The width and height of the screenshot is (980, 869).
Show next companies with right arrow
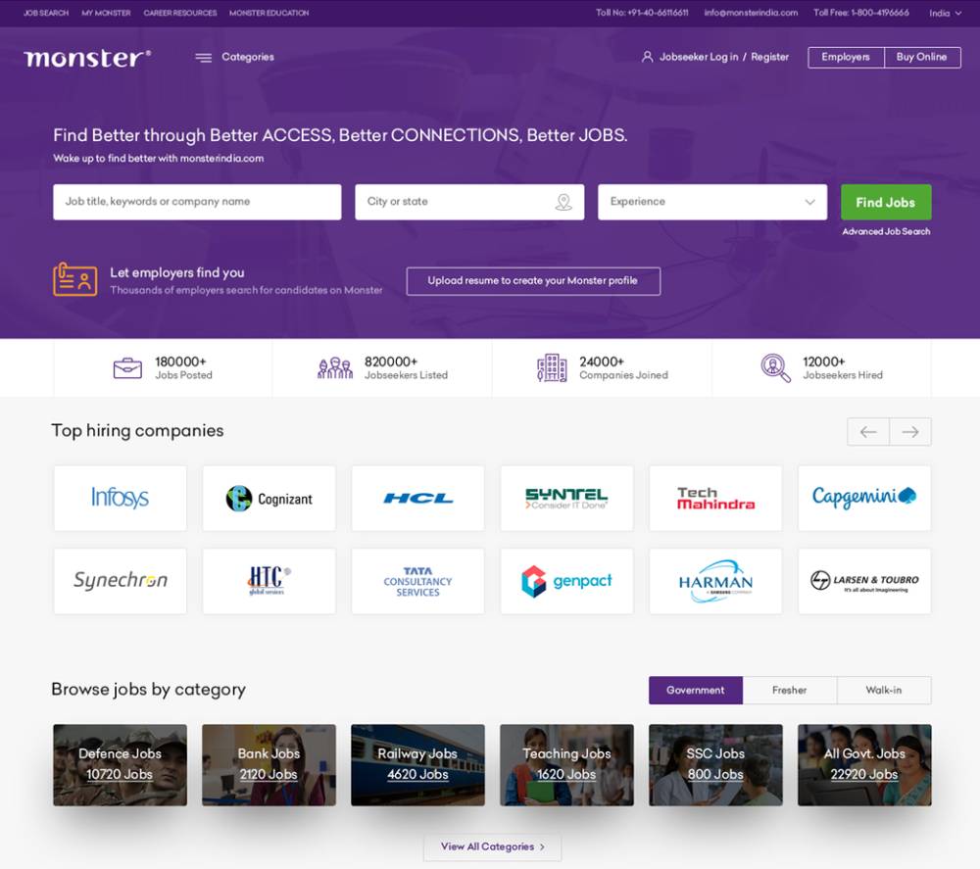pyautogui.click(x=910, y=432)
